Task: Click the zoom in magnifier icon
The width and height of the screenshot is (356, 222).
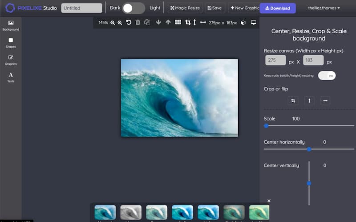Action: coord(120,23)
